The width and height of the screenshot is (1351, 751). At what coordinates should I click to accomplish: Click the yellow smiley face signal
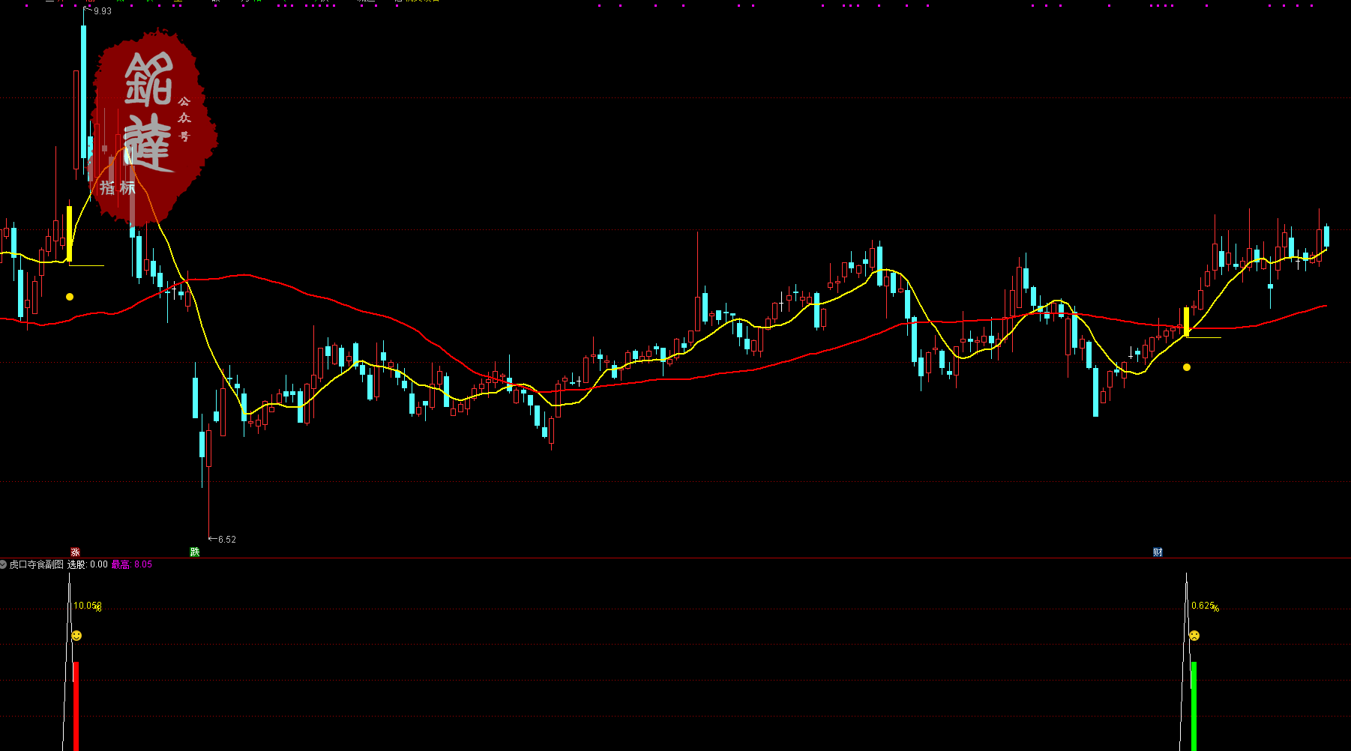(76, 636)
